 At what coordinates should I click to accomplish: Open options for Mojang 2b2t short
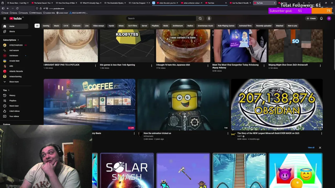320,66
